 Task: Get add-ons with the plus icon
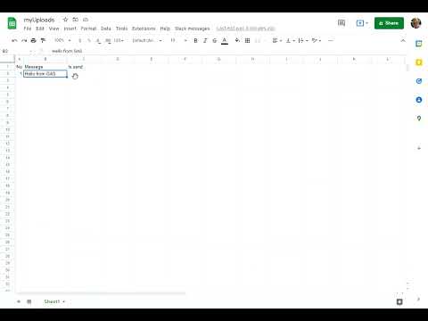[419, 148]
